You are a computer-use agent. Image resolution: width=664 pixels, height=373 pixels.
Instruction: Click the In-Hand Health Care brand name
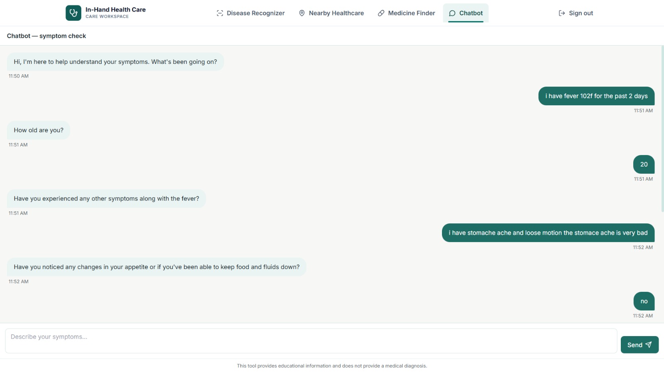tap(115, 10)
